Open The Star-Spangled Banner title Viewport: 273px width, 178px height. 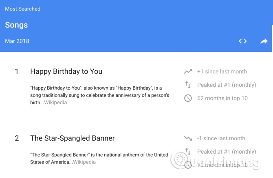tap(73, 138)
